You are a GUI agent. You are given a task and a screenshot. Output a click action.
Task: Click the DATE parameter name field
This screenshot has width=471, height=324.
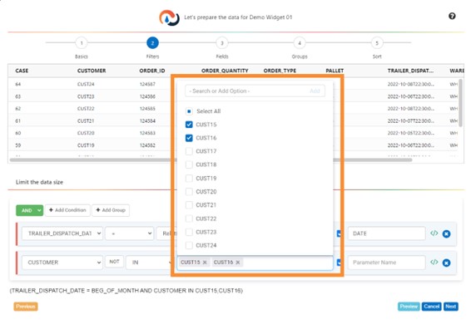coord(387,233)
